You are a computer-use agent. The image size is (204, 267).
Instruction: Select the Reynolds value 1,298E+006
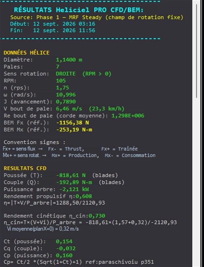click(x=128, y=116)
